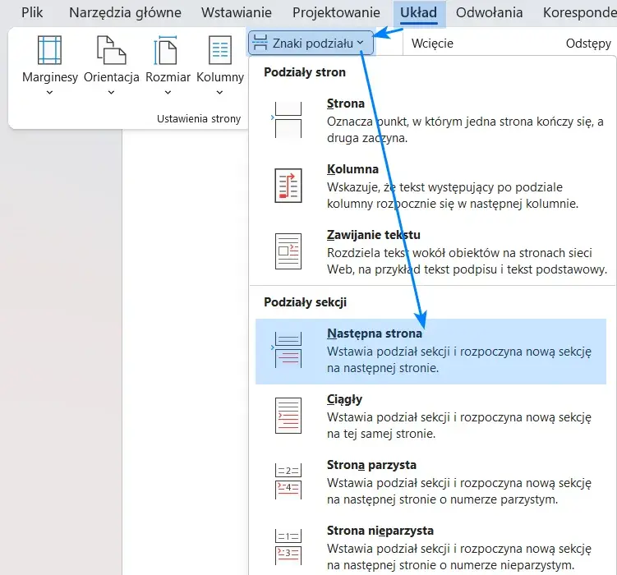The image size is (617, 575).
Task: Expand the Orientacja dropdown chevron
Action: click(x=112, y=93)
